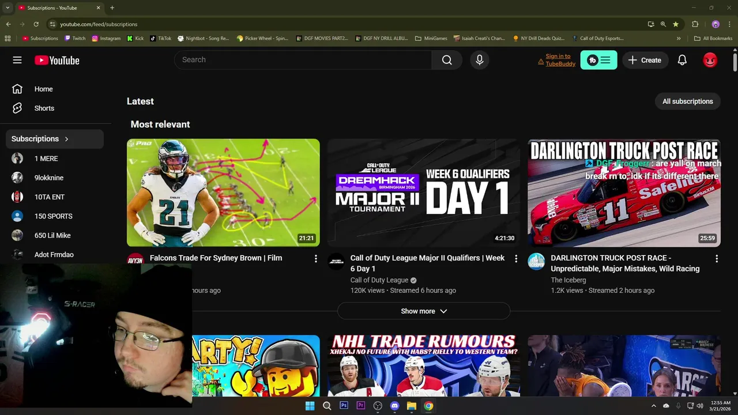The image size is (738, 415).
Task: Click All subscriptions button
Action: tap(688, 101)
